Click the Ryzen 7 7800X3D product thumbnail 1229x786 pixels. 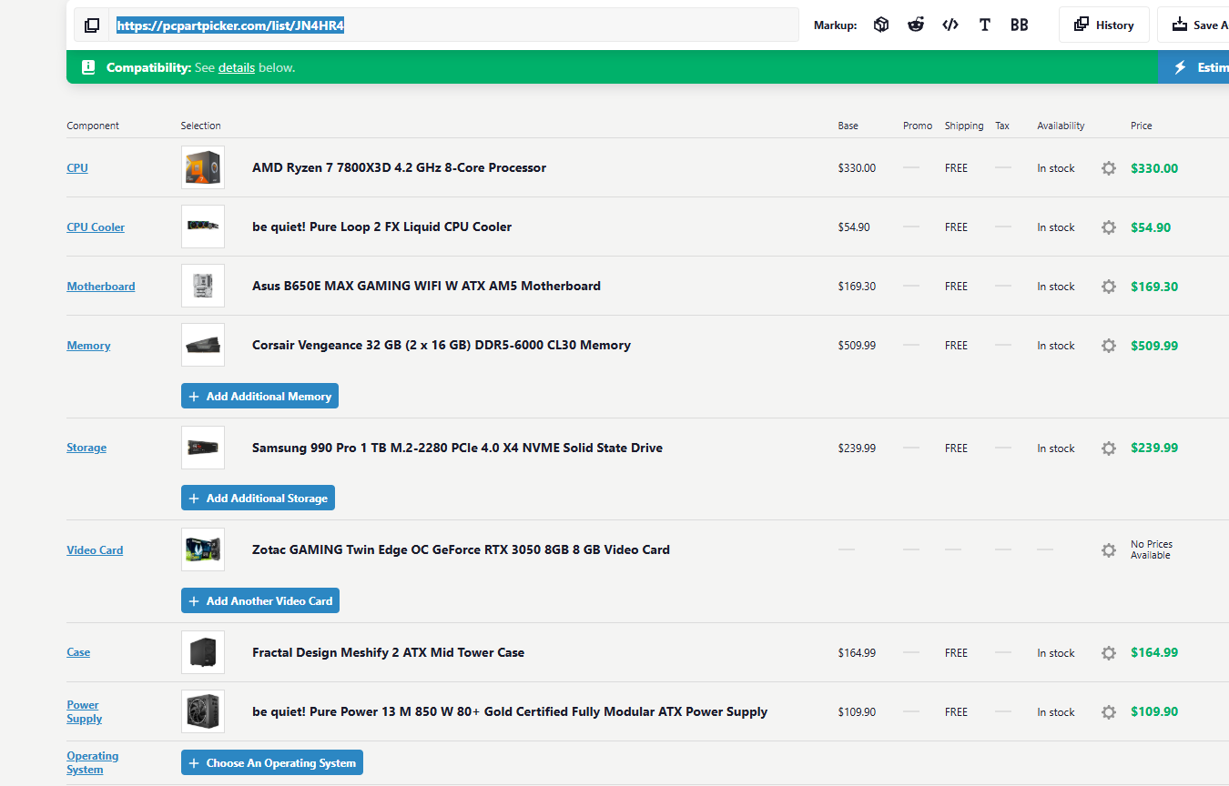point(203,167)
